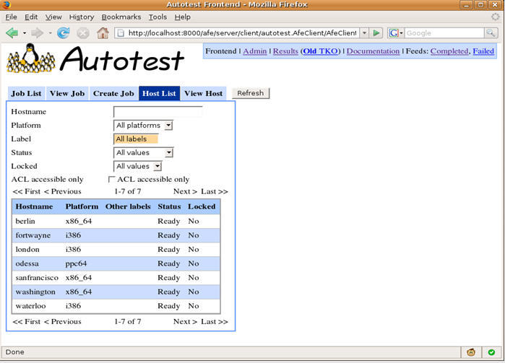Select the washington host row
The height and width of the screenshot is (363, 505).
click(116, 292)
